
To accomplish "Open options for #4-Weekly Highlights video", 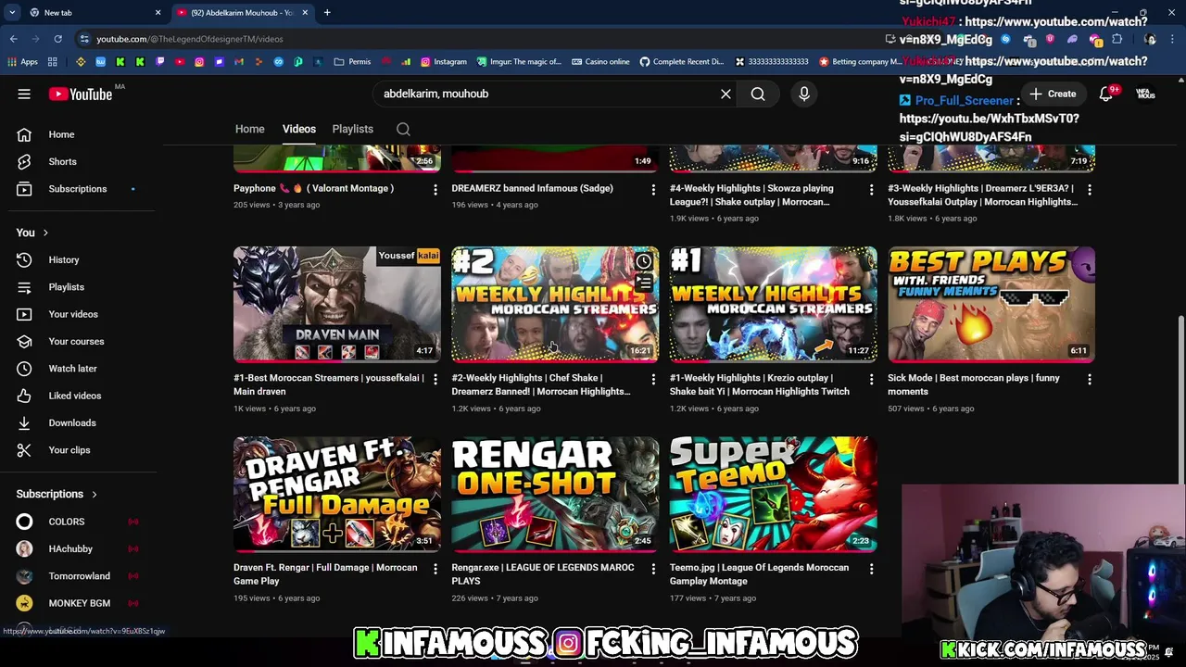I will tap(871, 189).
